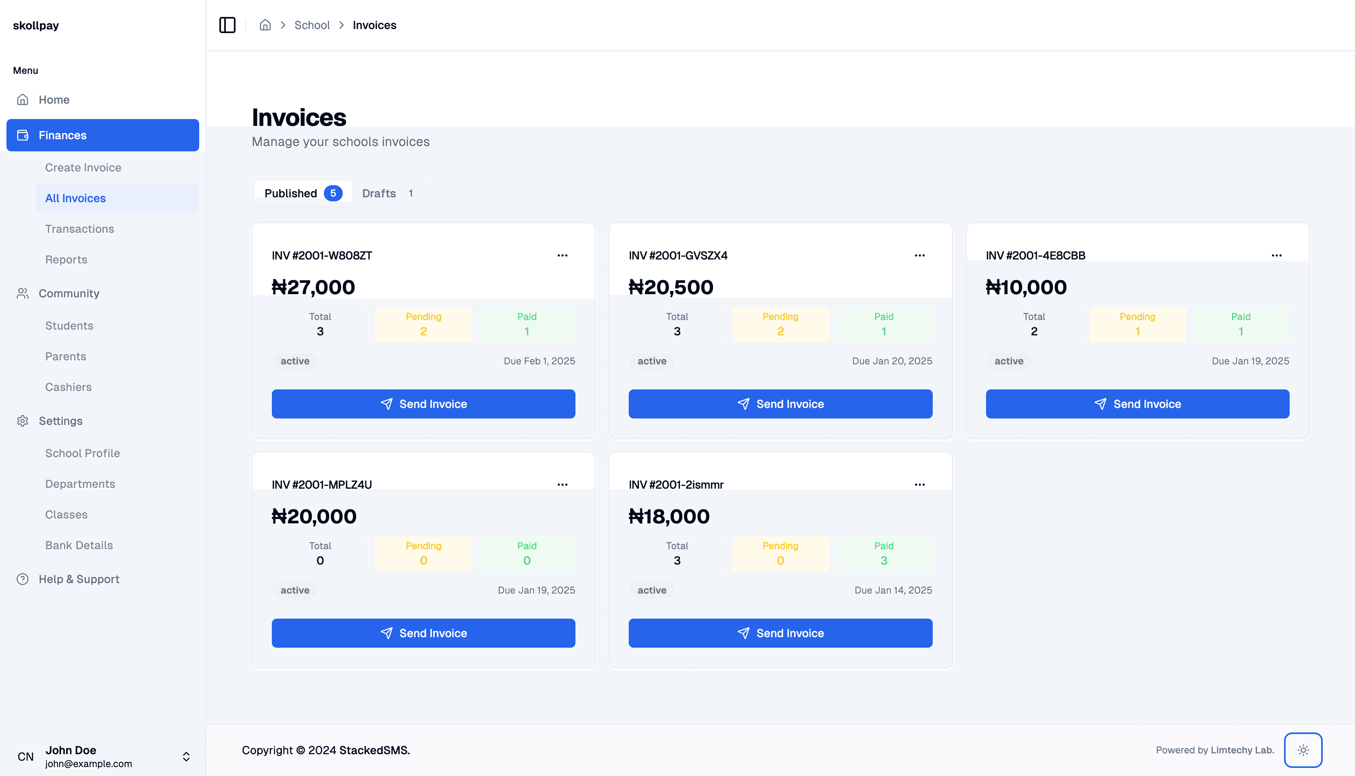This screenshot has height=776, width=1355.
Task: Click the Total 2 box on INV #2001-4E8CBB
Action: click(x=1034, y=324)
